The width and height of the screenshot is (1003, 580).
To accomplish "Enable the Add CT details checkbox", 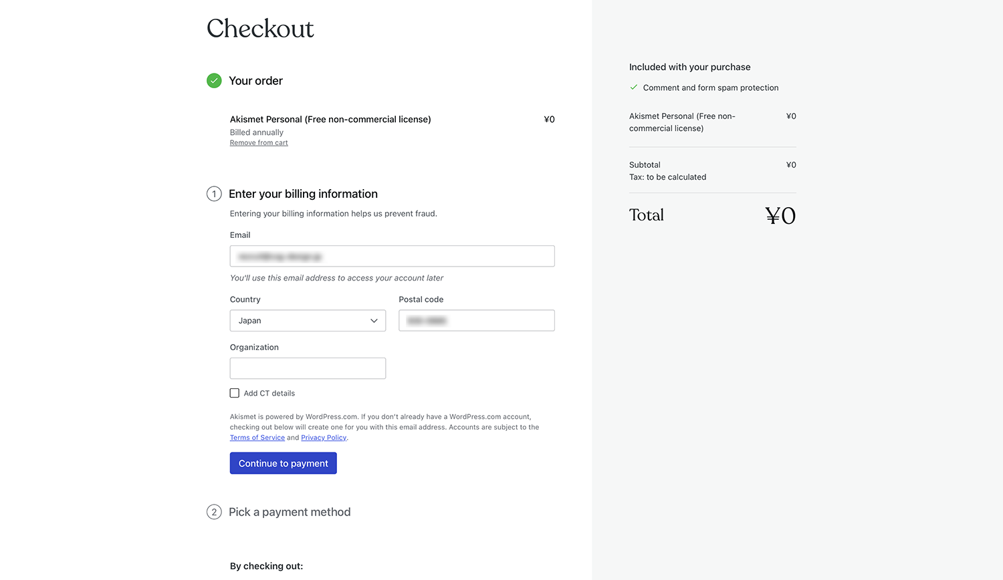I will click(235, 394).
